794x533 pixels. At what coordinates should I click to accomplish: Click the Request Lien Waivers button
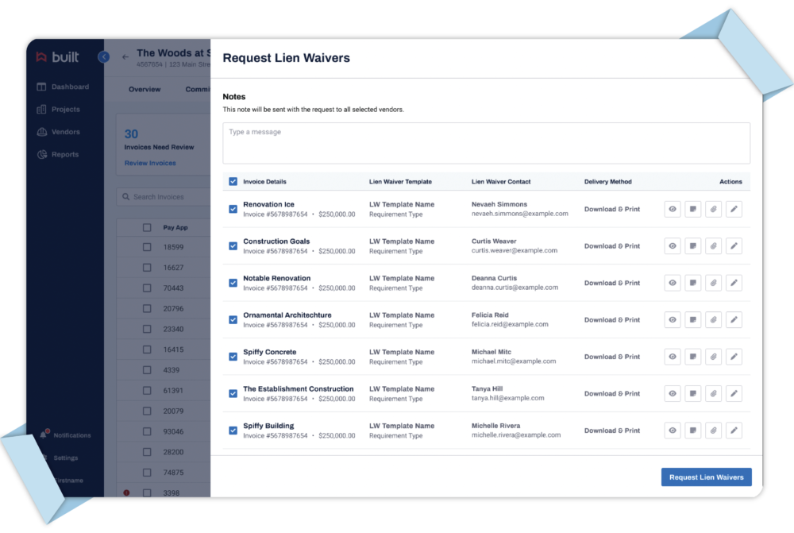tap(706, 477)
